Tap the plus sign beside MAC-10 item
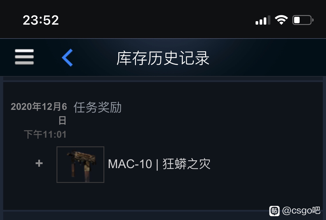The height and width of the screenshot is (220, 326). pyautogui.click(x=39, y=163)
